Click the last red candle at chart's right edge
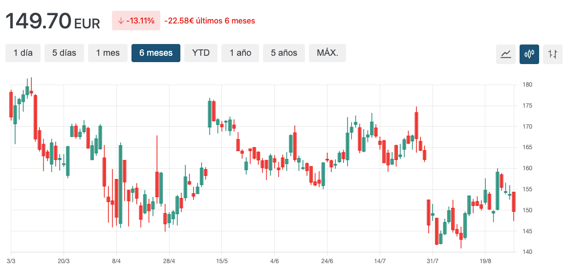Image resolution: width=567 pixels, height=269 pixels. click(514, 202)
